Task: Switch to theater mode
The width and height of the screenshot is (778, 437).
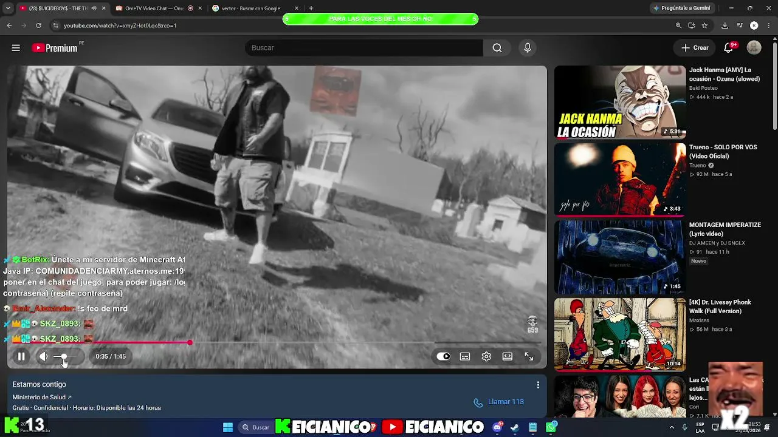Action: [x=508, y=356]
